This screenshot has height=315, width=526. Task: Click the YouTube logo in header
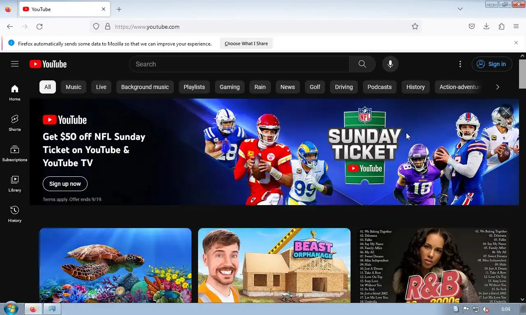(x=48, y=64)
